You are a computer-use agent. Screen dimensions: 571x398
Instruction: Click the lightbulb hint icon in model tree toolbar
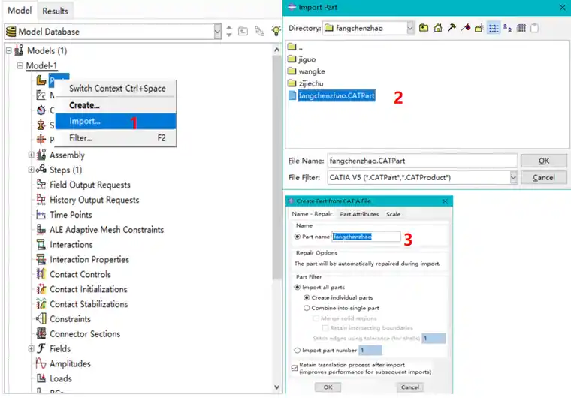276,31
